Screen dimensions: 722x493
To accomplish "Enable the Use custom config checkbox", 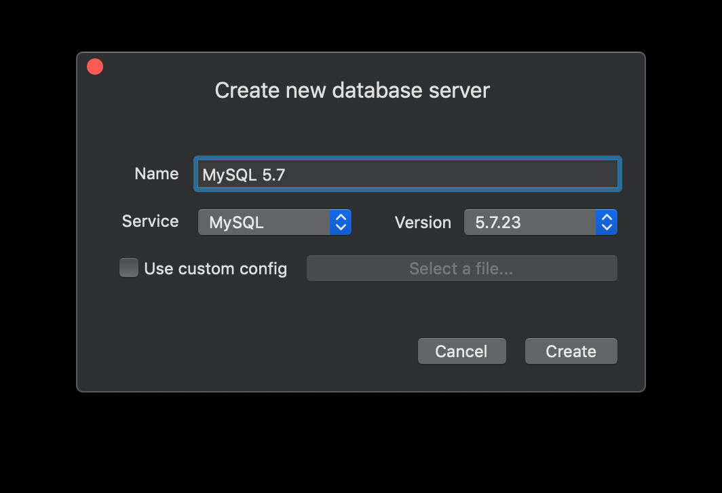I will tap(129, 268).
